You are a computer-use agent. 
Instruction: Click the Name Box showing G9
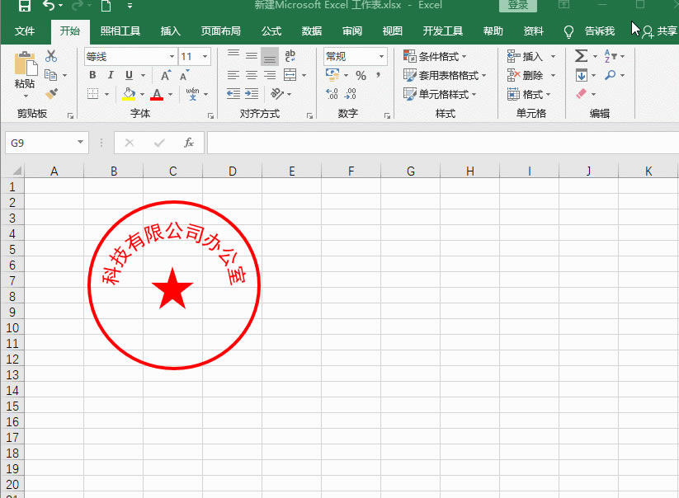pyautogui.click(x=40, y=142)
